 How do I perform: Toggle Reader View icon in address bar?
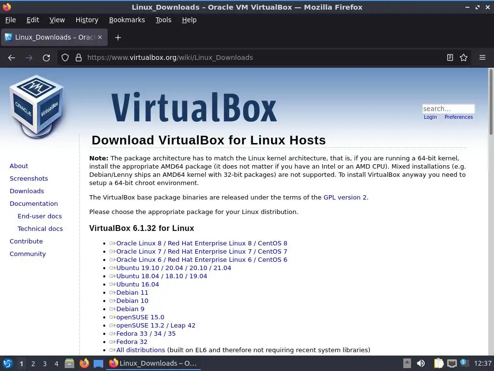(450, 57)
